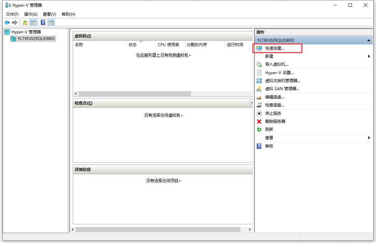Click the 导入虚拟机 icon

259,64
